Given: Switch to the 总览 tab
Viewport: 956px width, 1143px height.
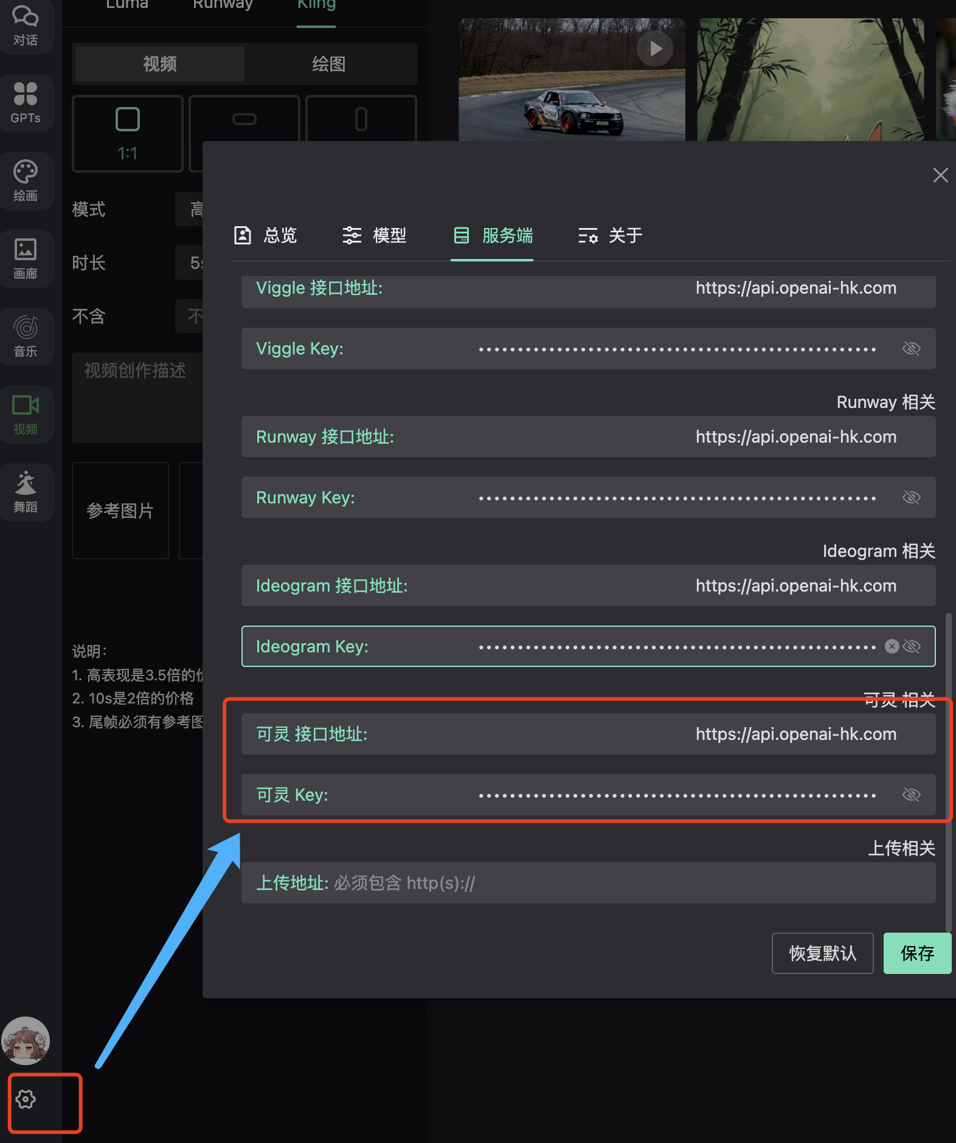Looking at the screenshot, I should 266,235.
